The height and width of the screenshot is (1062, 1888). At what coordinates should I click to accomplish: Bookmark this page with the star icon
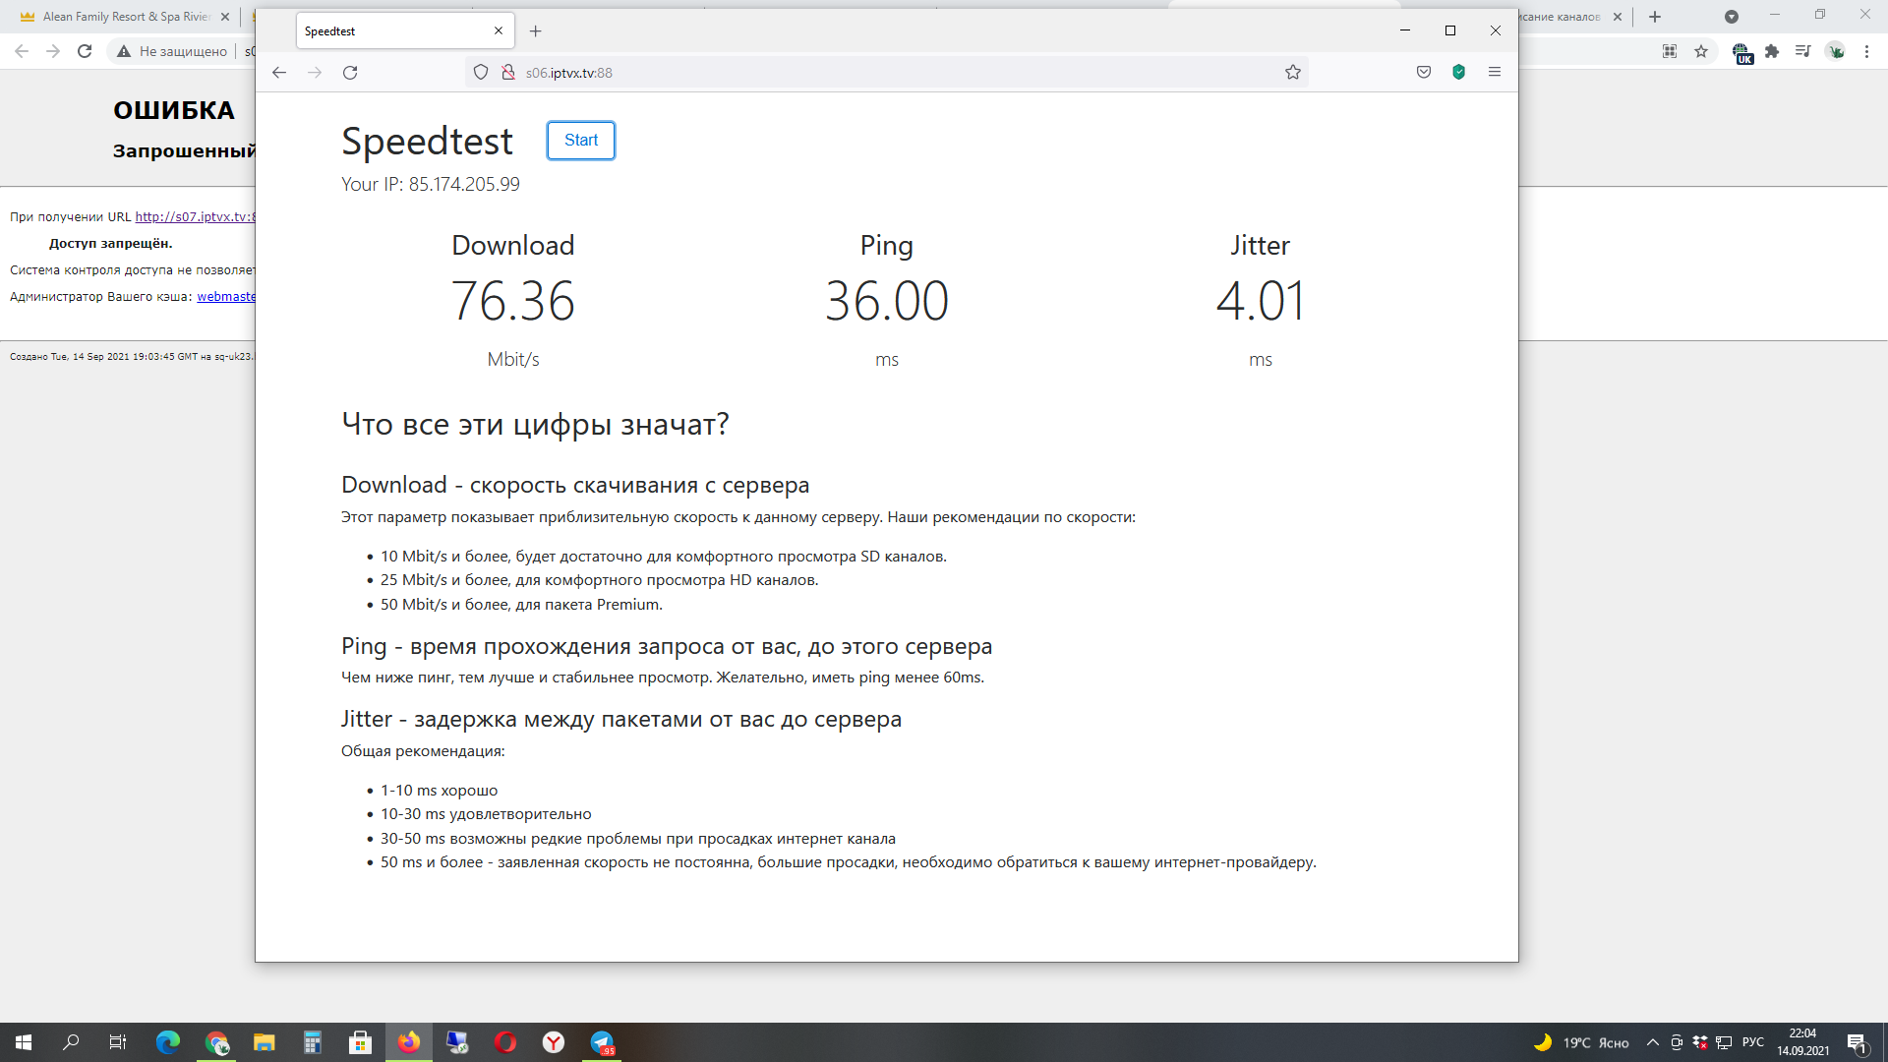[x=1292, y=73]
